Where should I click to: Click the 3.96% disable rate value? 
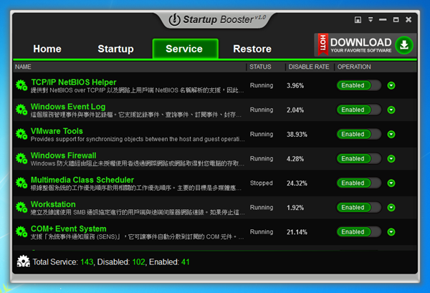[x=295, y=85]
